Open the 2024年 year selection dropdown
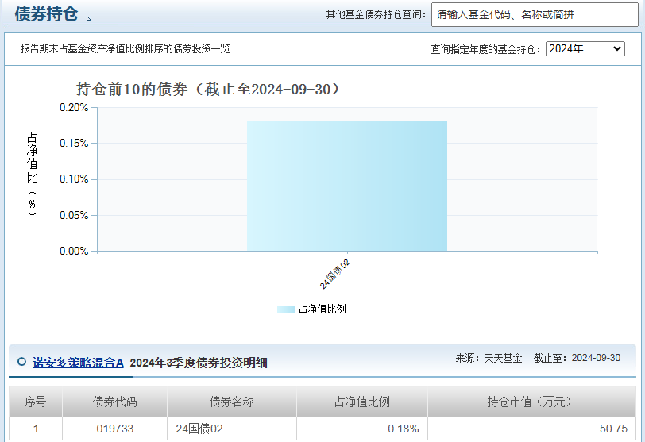This screenshot has height=442, width=645. pos(585,48)
